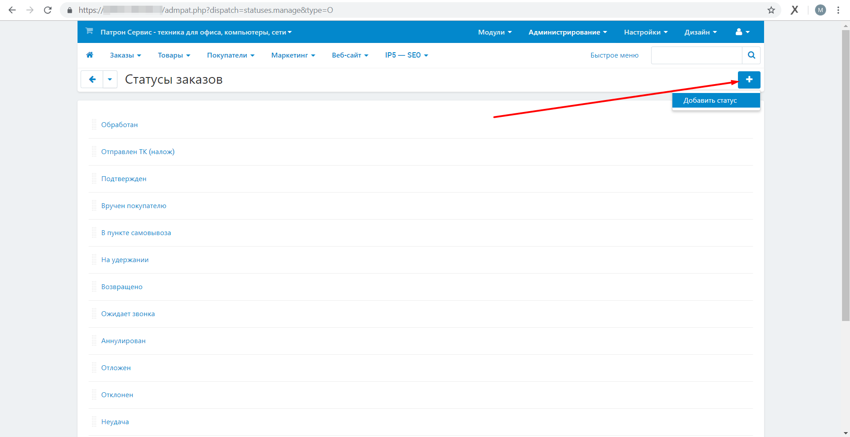
Task: Click the browser back arrow
Action: [12, 10]
